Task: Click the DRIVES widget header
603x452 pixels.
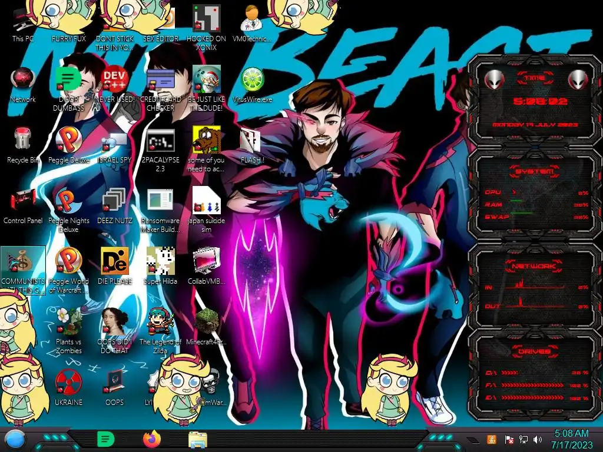Action: click(x=534, y=351)
